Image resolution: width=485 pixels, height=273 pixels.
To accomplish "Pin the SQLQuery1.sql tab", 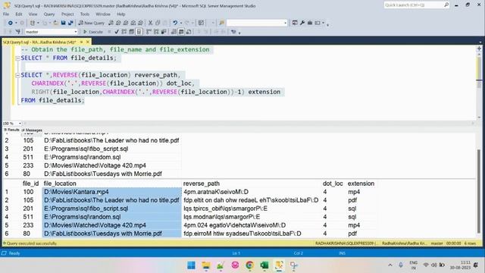I will 82,42.
